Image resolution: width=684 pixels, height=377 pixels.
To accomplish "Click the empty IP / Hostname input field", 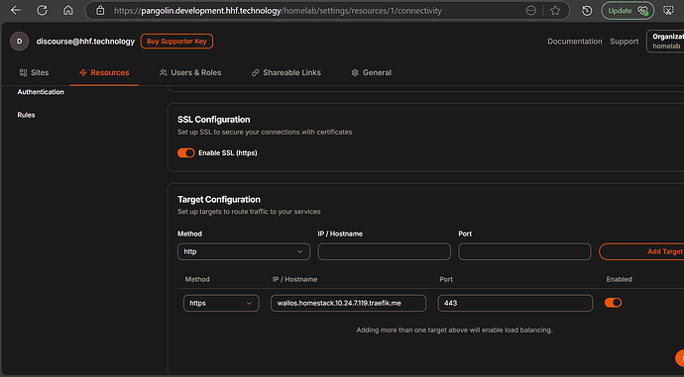I will point(385,251).
